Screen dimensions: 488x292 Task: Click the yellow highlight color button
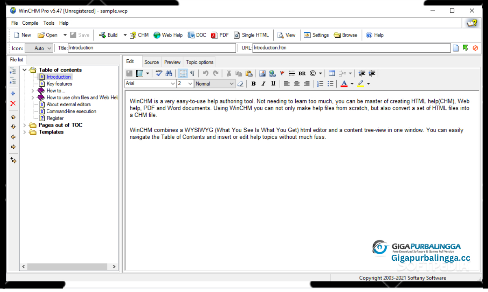click(360, 84)
